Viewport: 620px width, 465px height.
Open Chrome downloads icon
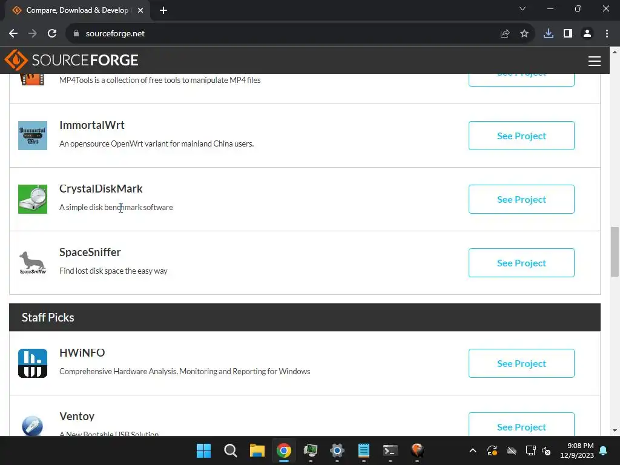(549, 34)
